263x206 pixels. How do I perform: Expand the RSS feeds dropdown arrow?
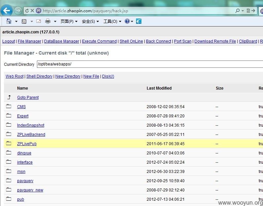click(32, 21)
